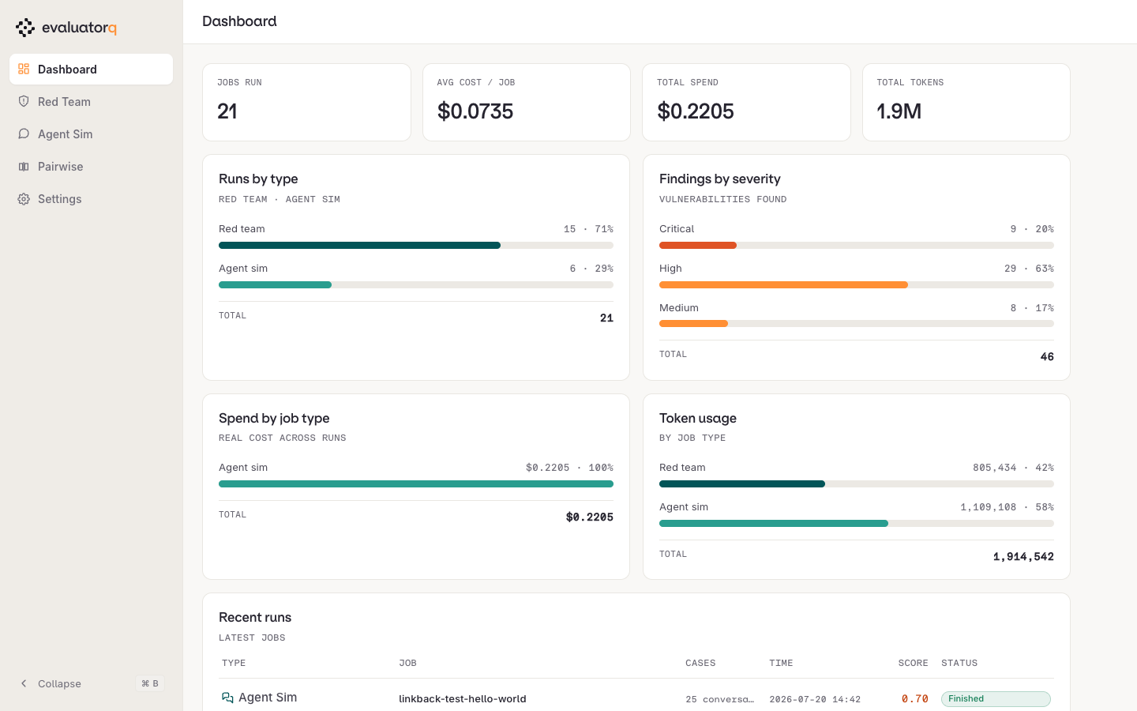
Task: Click the STATUS column header
Action: coord(959,663)
